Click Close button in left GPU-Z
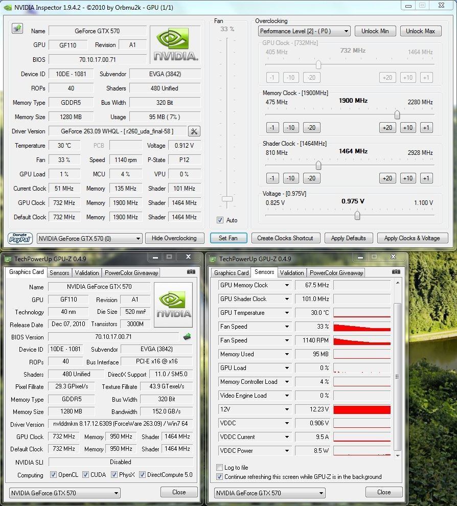 tap(179, 492)
